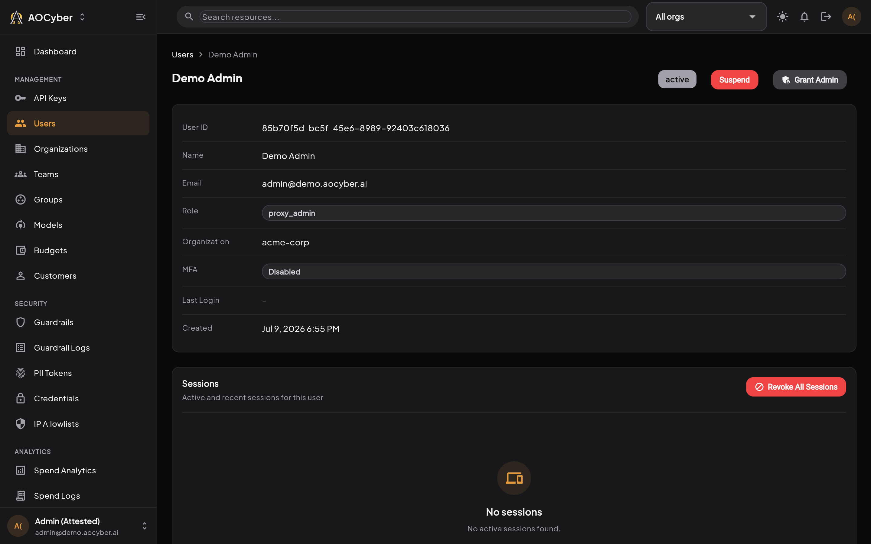Click the Teams group icon
871x544 pixels.
tap(21, 174)
